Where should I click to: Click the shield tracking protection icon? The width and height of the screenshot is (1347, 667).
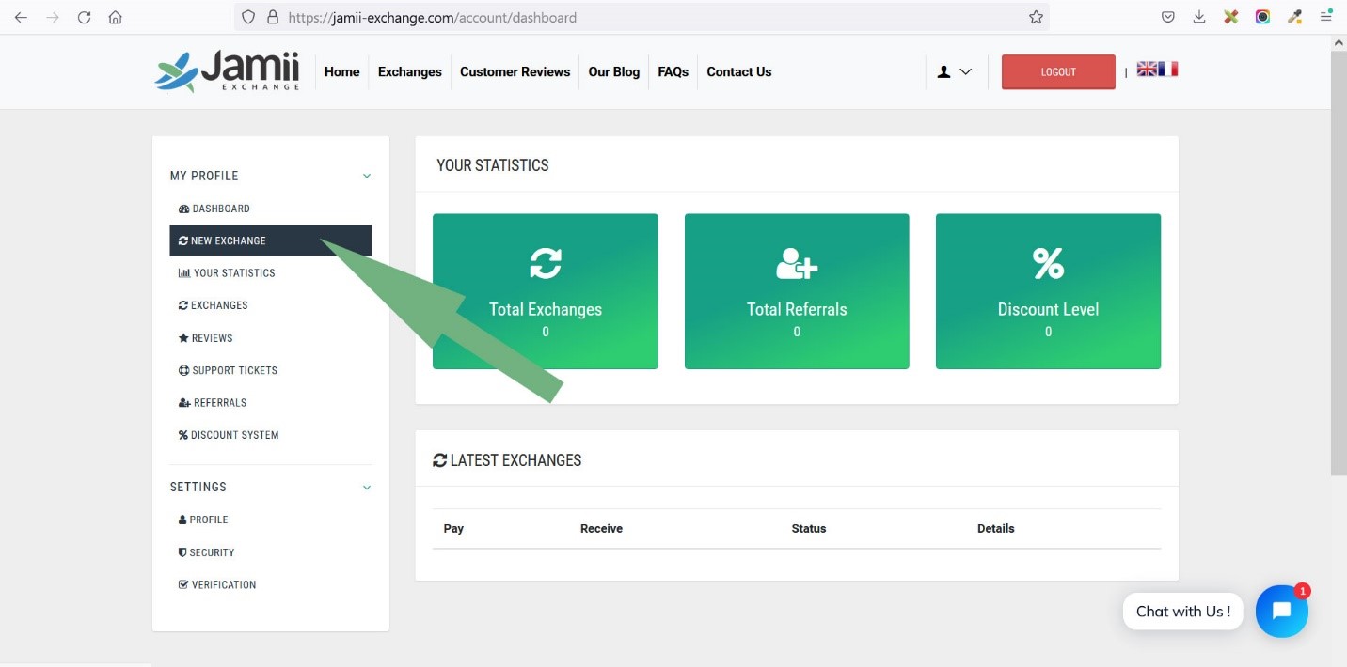[248, 17]
